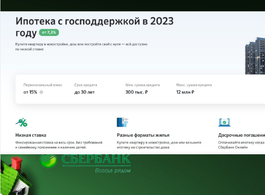
Task: Click the 'Макс. сумма кредита' label
Action: click(194, 85)
